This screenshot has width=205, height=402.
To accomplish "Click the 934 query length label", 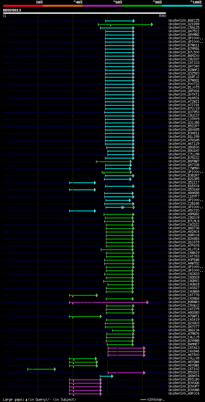I will 161,16.
